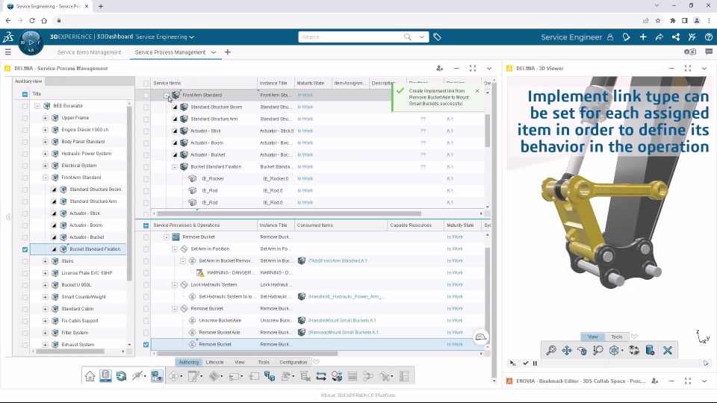Image resolution: width=717 pixels, height=403 pixels.
Task: Add a new dashboard tab with plus
Action: [x=227, y=52]
